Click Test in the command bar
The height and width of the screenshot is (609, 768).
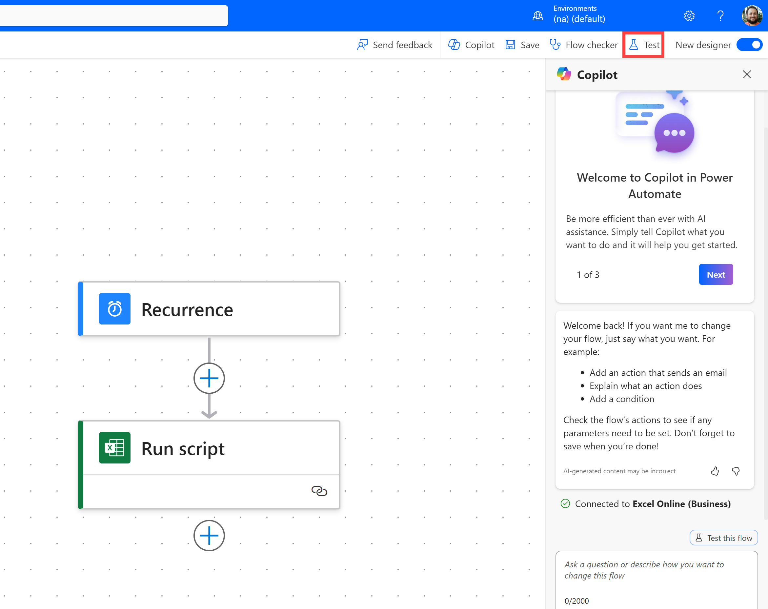[x=644, y=45]
